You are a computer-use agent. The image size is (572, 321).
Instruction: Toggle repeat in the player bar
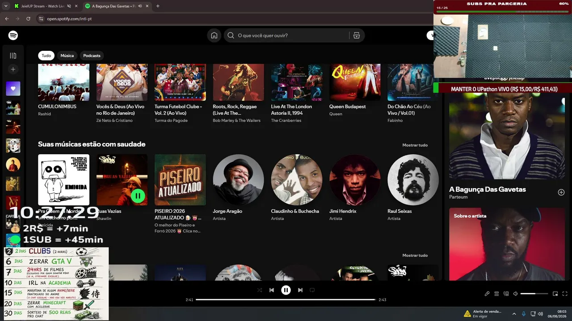click(x=312, y=290)
